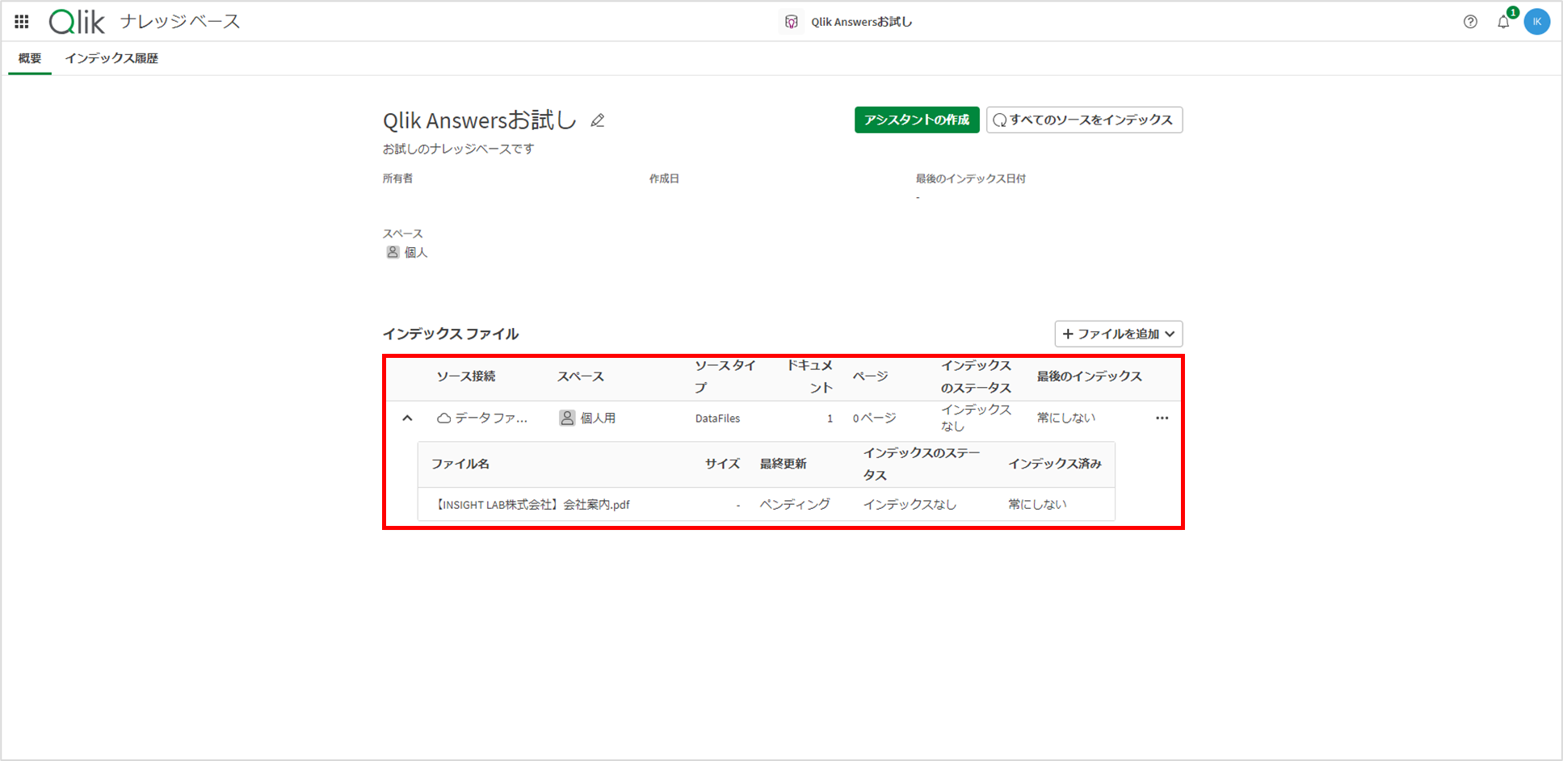Select the 【INSIGHT LAB株式会社】会社案内.pdf file
This screenshot has height=761, width=1563.
coord(531,504)
